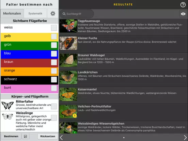
Task: Open the Brauner Waldvogel thumbnail
Action: 68,60
